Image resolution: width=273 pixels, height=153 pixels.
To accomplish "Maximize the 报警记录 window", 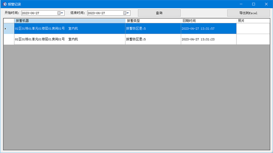I will (254, 4).
